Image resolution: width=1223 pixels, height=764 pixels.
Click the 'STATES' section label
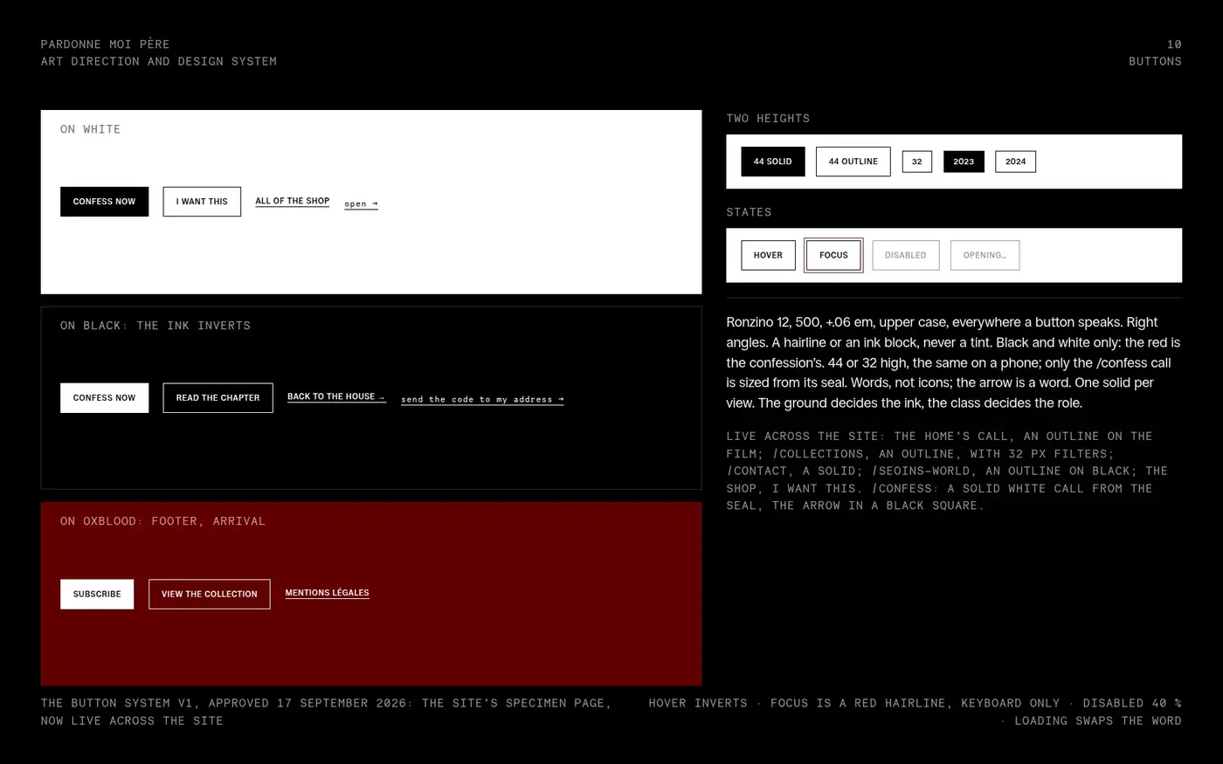pyautogui.click(x=749, y=212)
